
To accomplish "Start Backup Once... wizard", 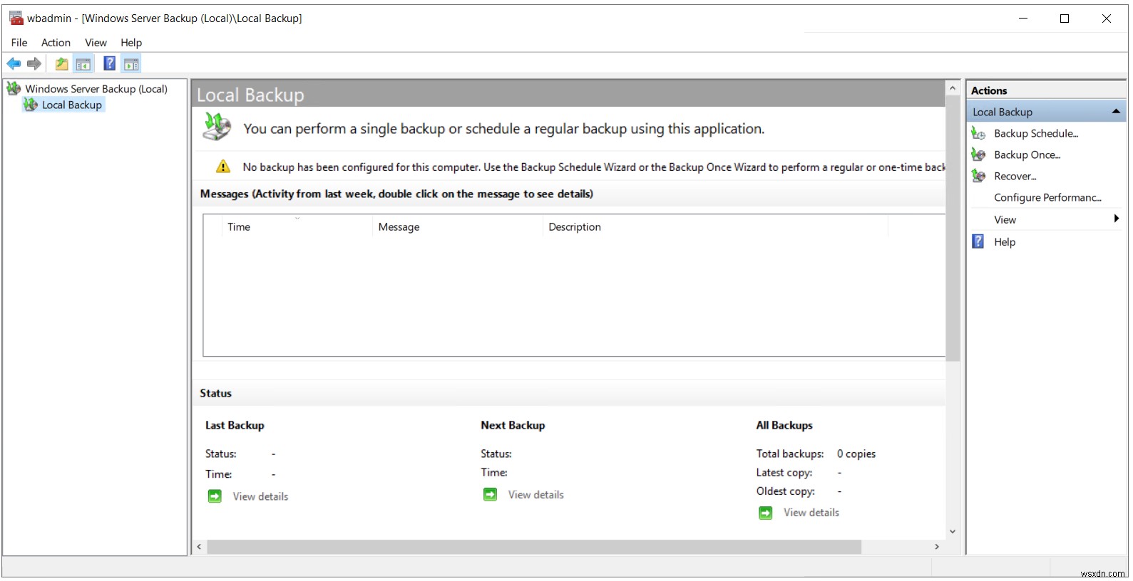I will click(1027, 155).
